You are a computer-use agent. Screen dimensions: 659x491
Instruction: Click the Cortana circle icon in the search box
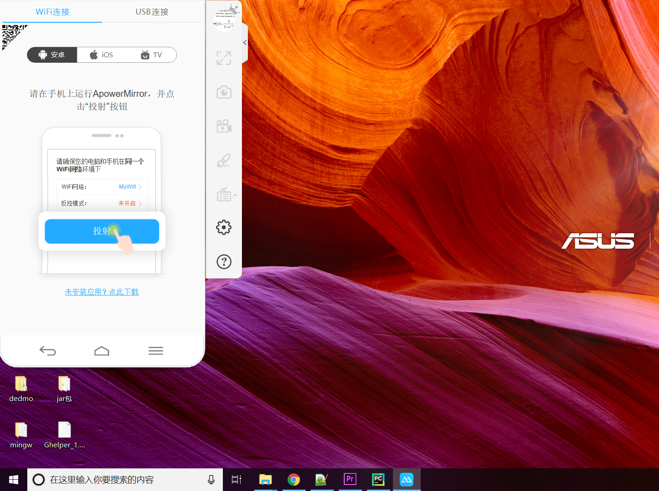[x=39, y=480]
